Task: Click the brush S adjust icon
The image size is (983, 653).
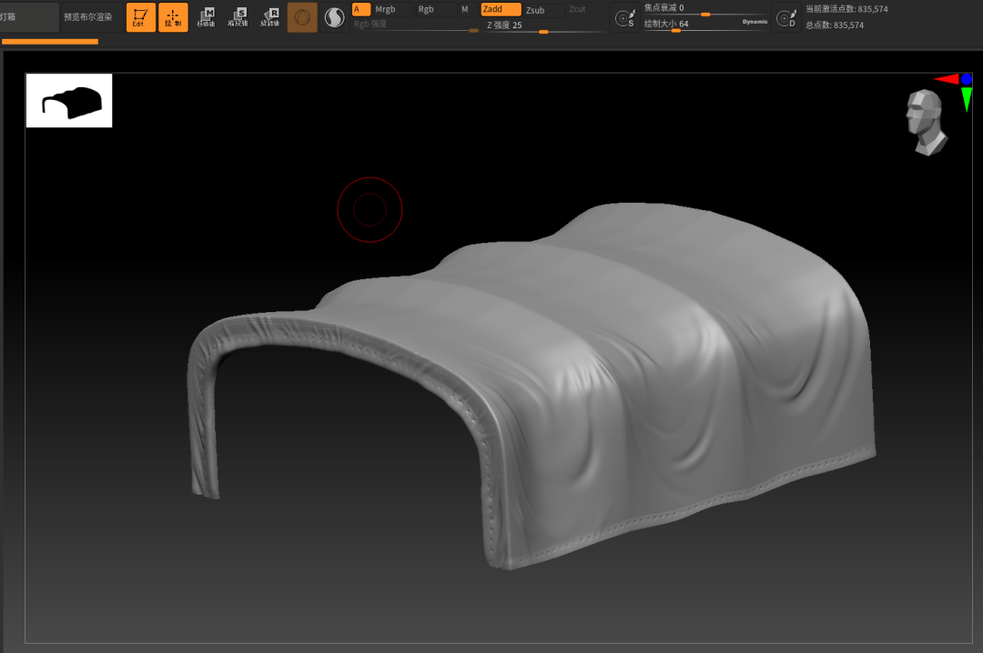Action: (625, 17)
